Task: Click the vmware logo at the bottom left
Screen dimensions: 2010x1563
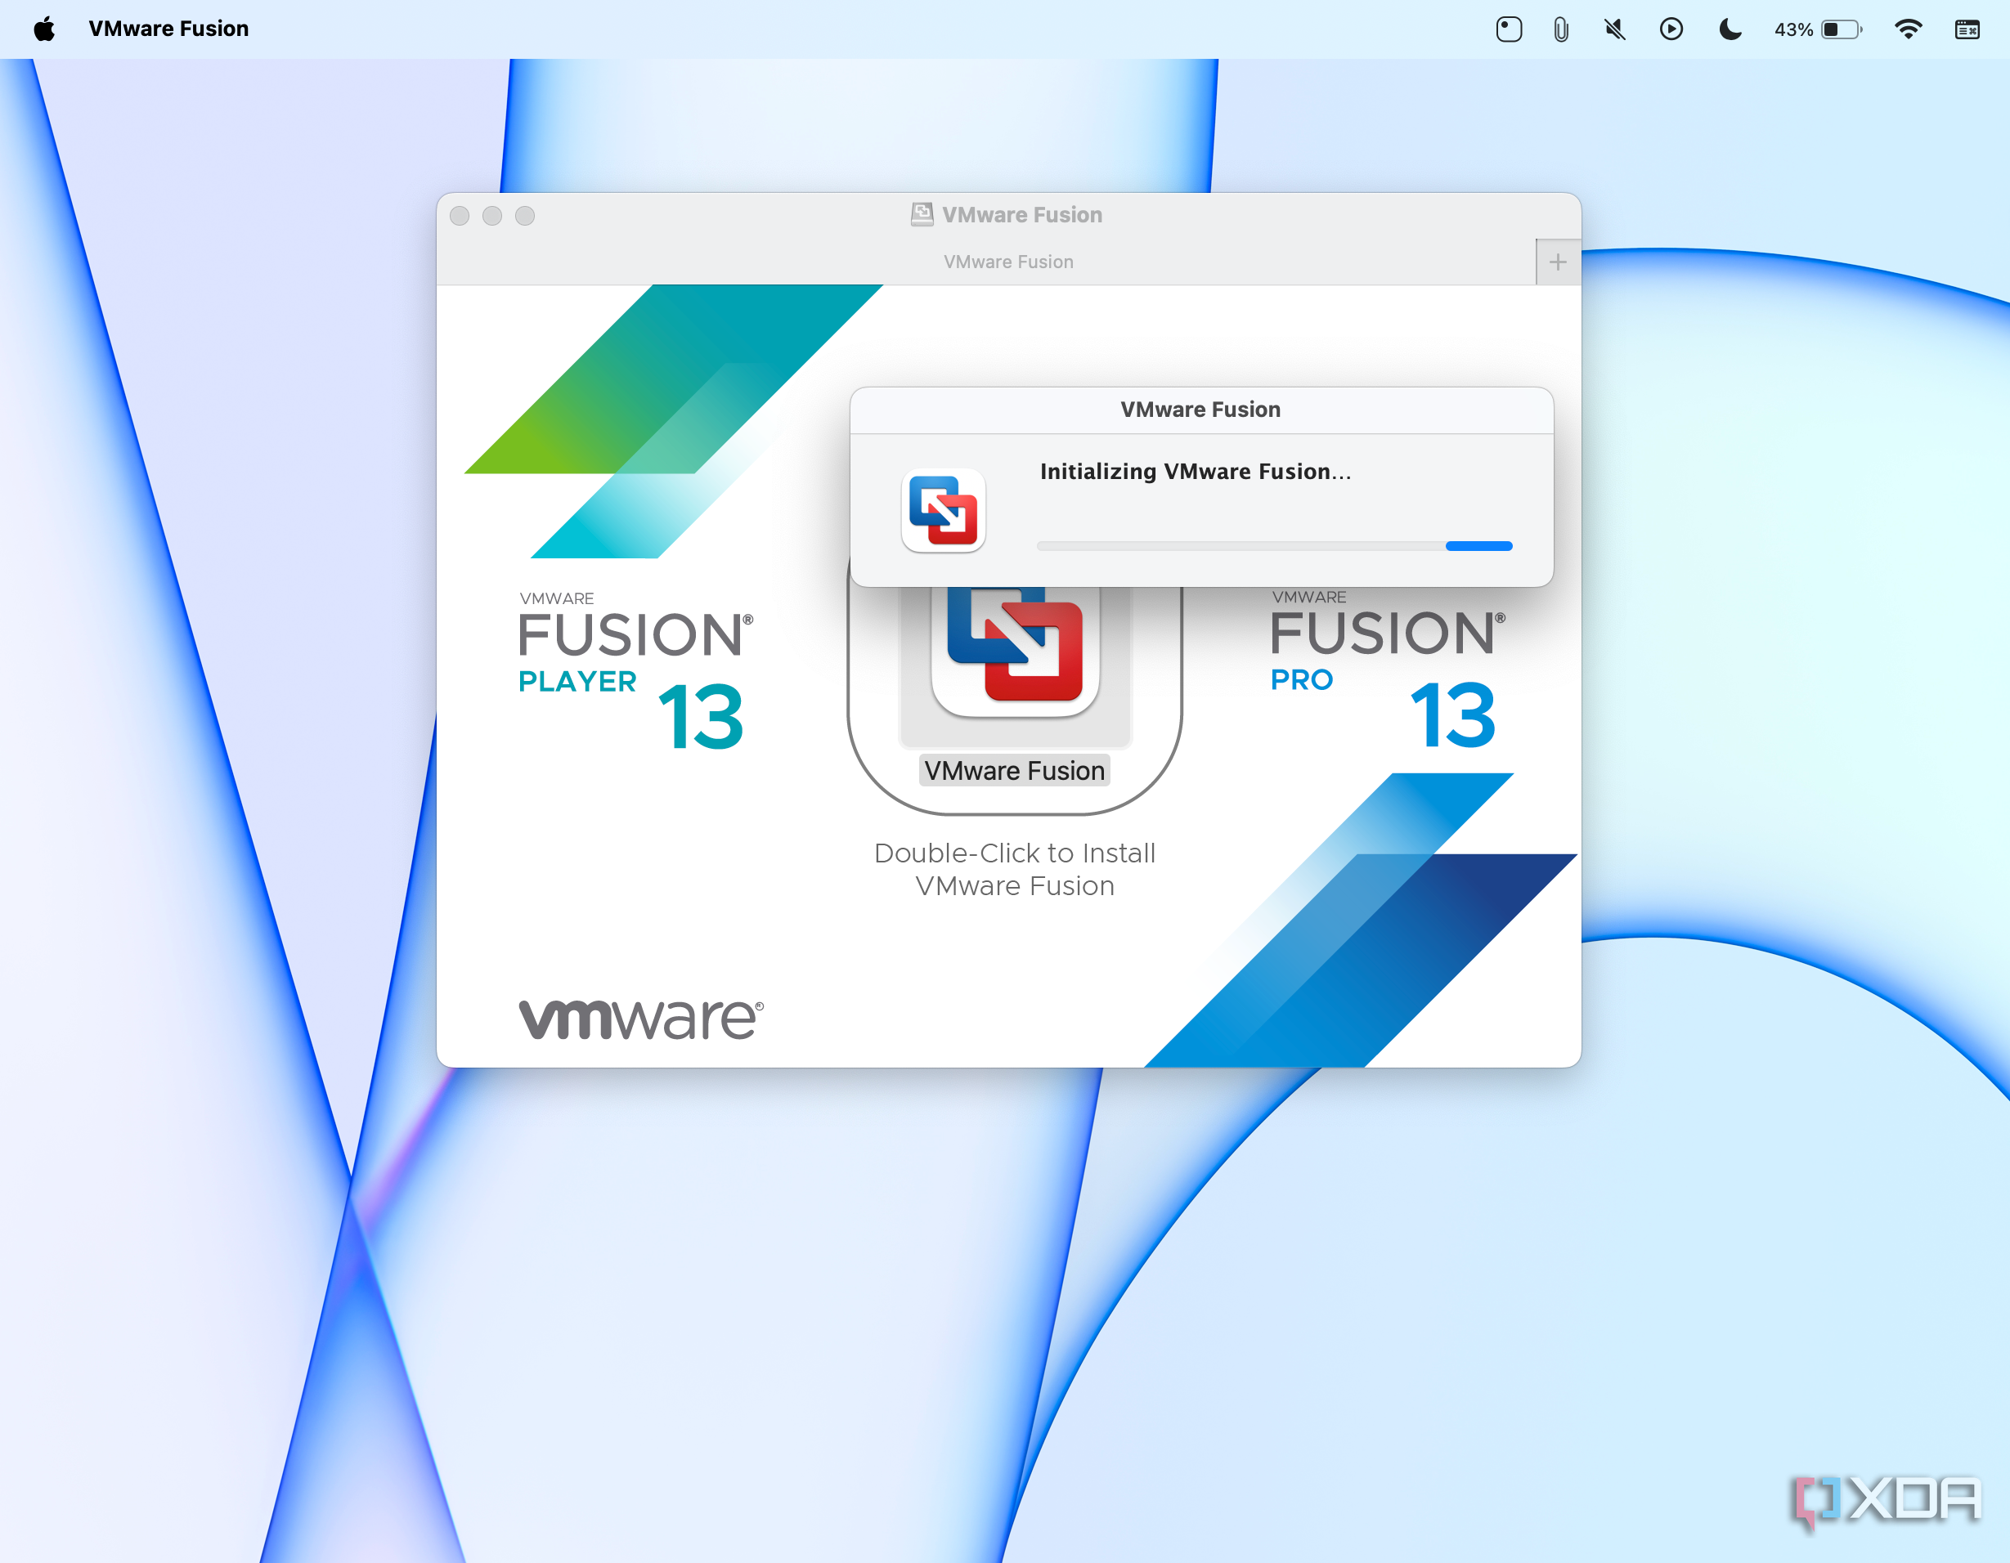Action: (640, 1019)
